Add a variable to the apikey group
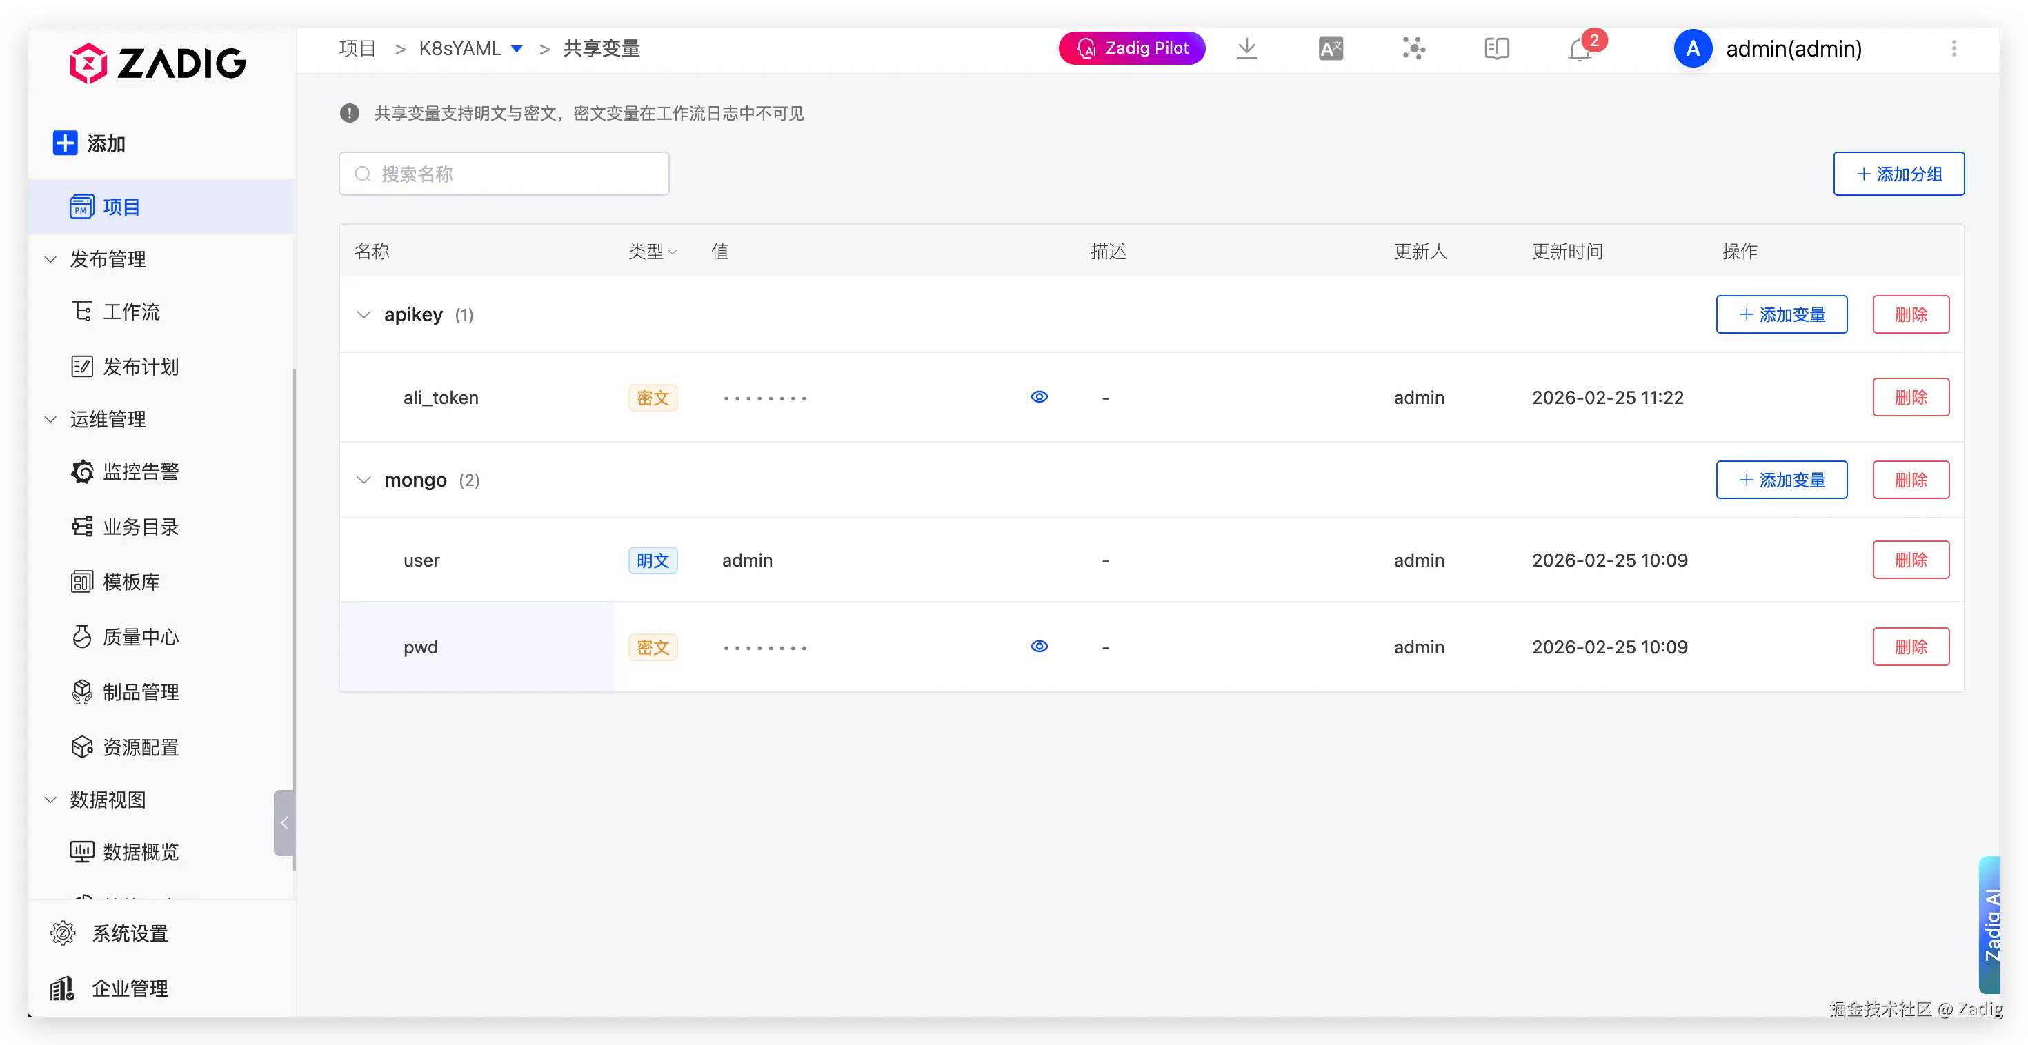Viewport: 2028px width, 1045px height. point(1782,315)
